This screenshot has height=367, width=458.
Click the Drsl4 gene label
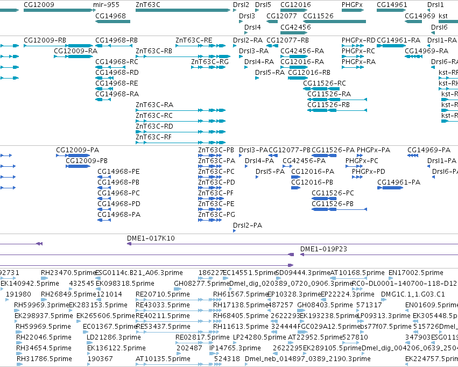(x=252, y=27)
